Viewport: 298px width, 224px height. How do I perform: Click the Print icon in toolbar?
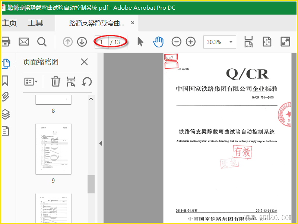click(6, 41)
